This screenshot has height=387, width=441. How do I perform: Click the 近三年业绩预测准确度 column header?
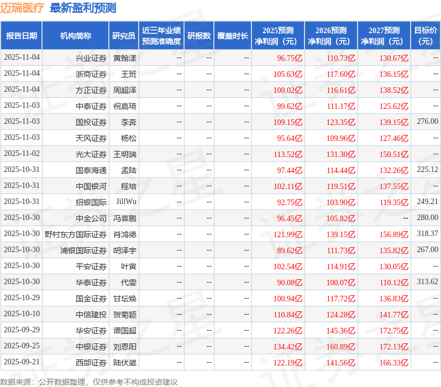point(161,36)
